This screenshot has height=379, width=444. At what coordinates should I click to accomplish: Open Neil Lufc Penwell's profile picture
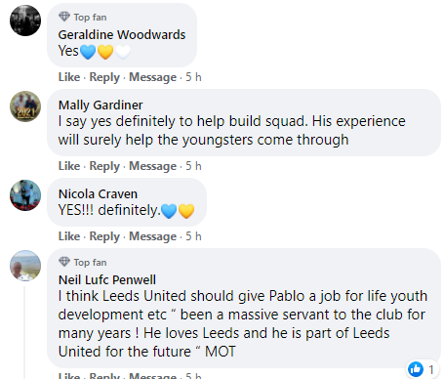tap(25, 266)
